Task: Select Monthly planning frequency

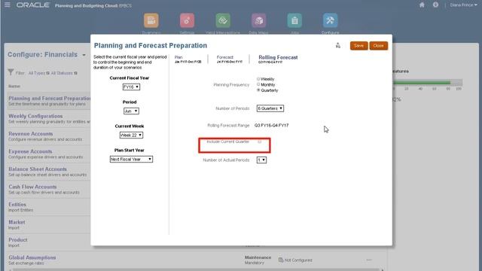Action: pos(258,84)
